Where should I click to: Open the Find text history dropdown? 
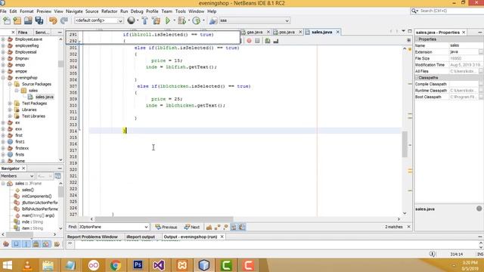(x=146, y=227)
